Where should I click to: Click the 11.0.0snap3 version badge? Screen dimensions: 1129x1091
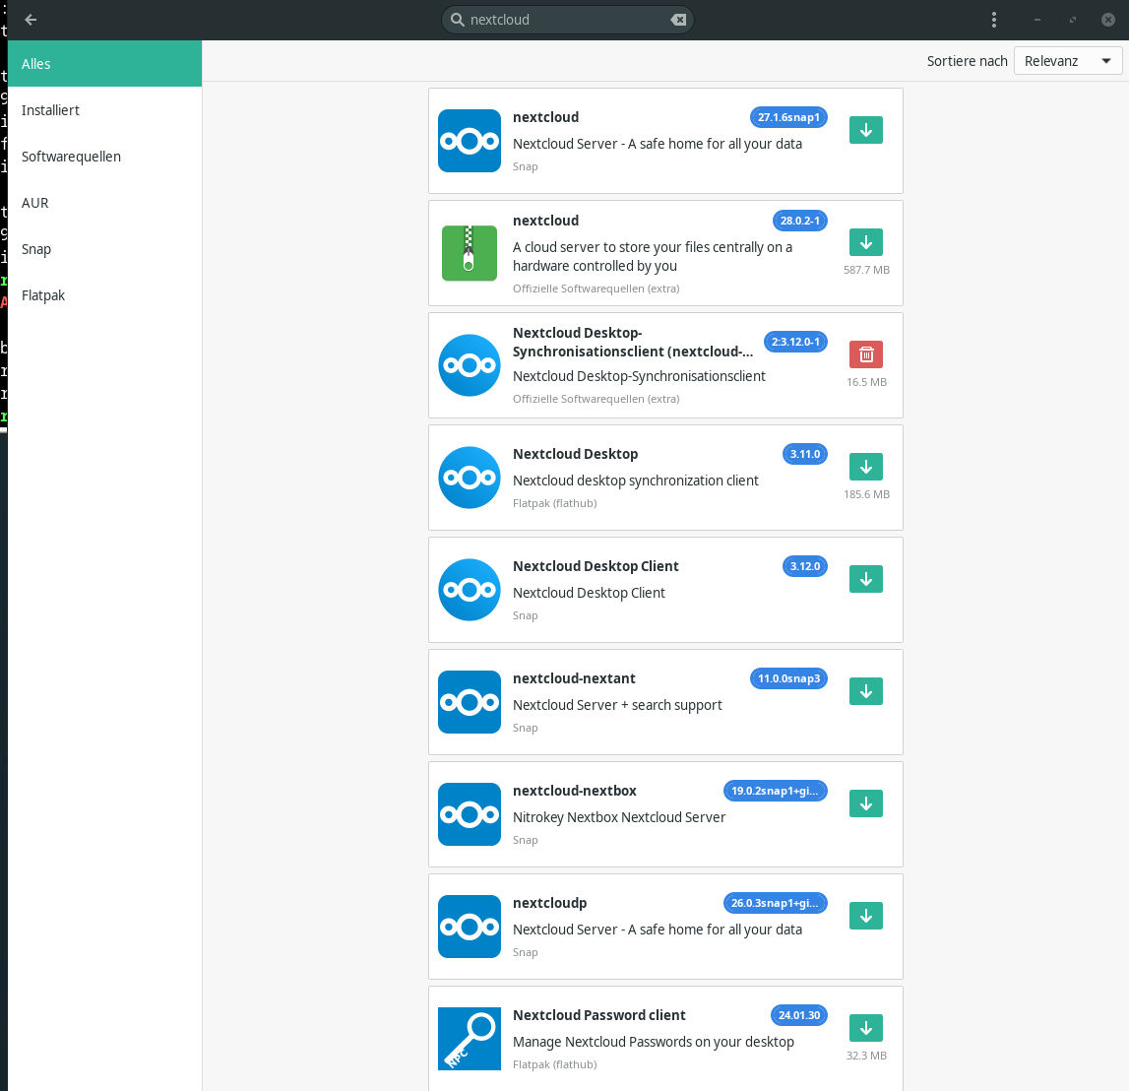[788, 679]
